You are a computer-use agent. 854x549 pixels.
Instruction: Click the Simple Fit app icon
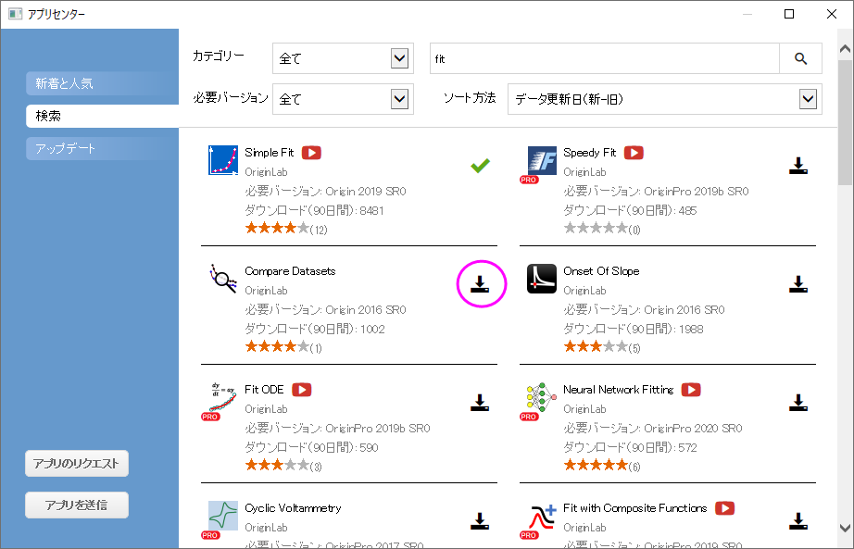(223, 160)
